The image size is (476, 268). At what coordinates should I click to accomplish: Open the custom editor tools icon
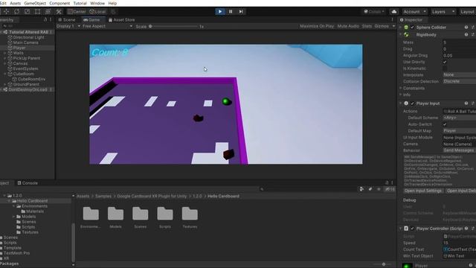pos(59,12)
